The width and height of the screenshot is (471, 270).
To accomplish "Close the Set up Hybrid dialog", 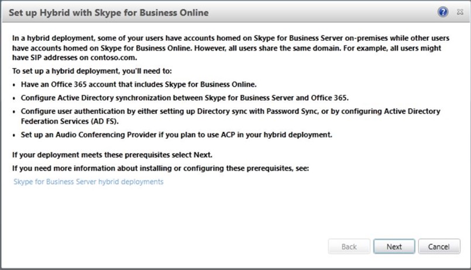I will pyautogui.click(x=460, y=12).
